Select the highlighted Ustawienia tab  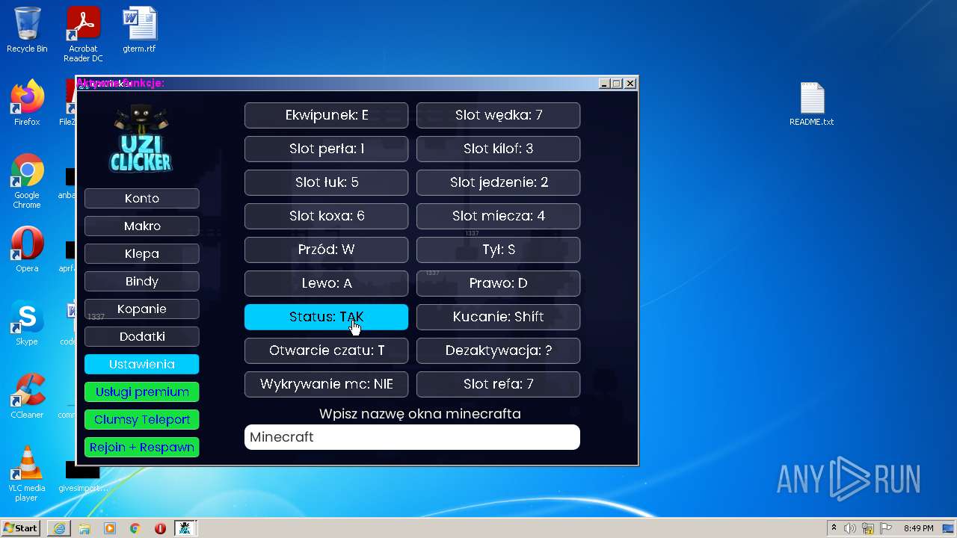[142, 364]
